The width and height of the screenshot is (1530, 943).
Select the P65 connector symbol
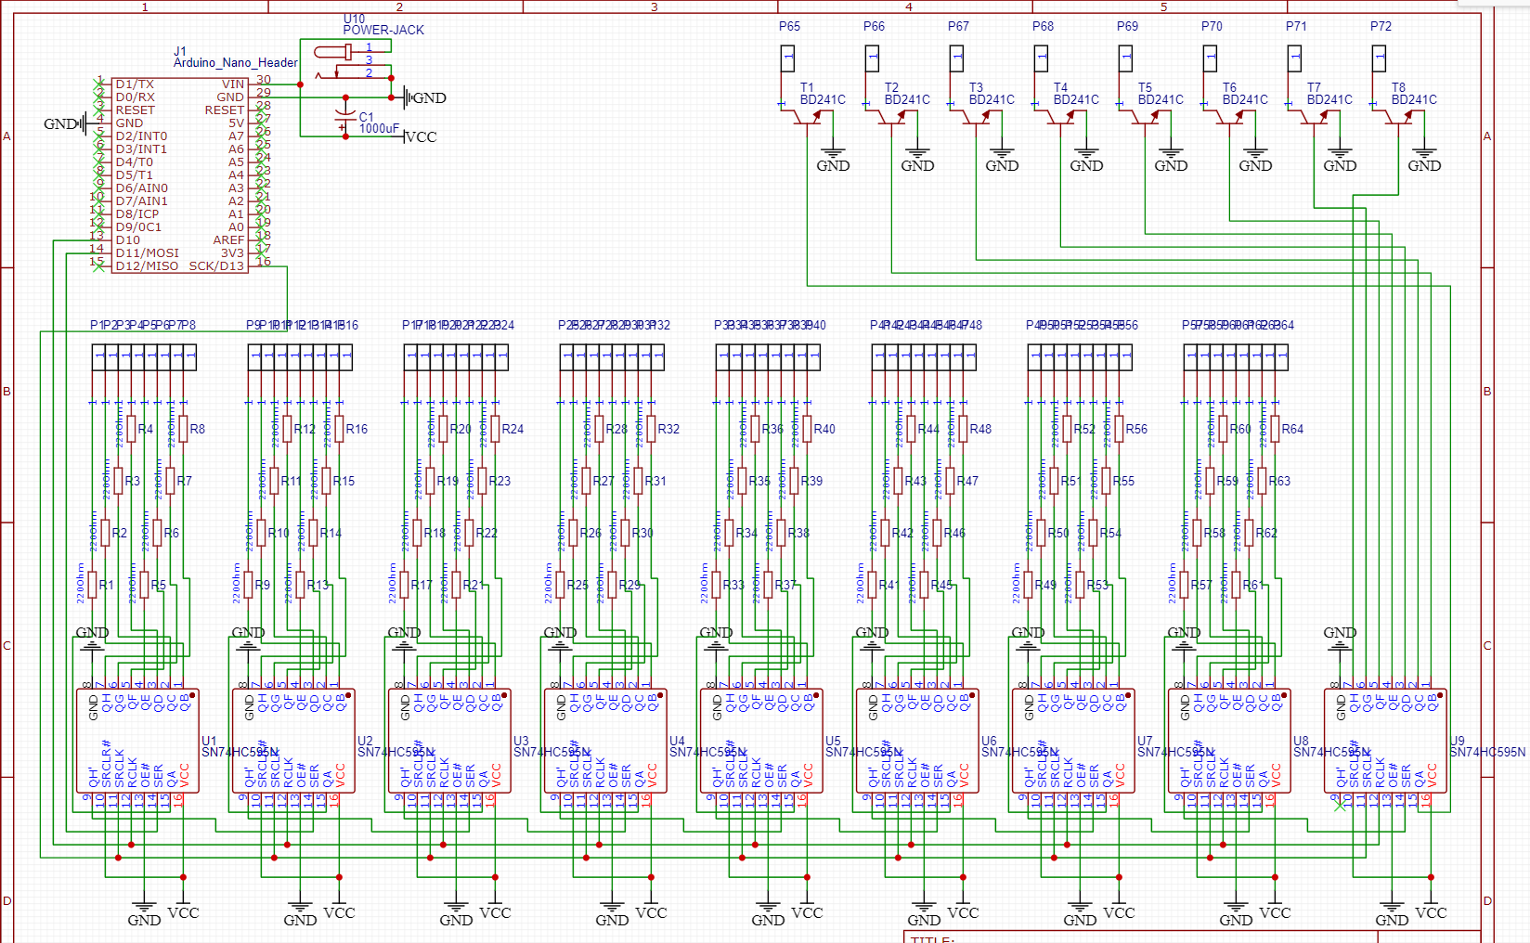coord(787,58)
